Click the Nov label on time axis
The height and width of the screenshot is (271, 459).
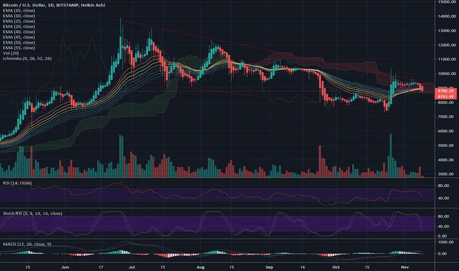point(405,267)
